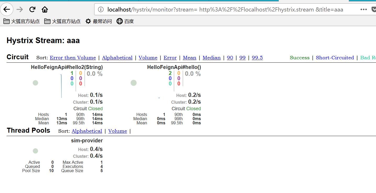Image resolution: width=376 pixels, height=193 pixels.
Task: Sort thread pools by Volume
Action: (118, 131)
